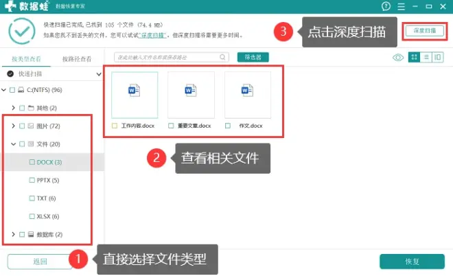Switch to list view icon
The image size is (453, 276).
coord(426,57)
